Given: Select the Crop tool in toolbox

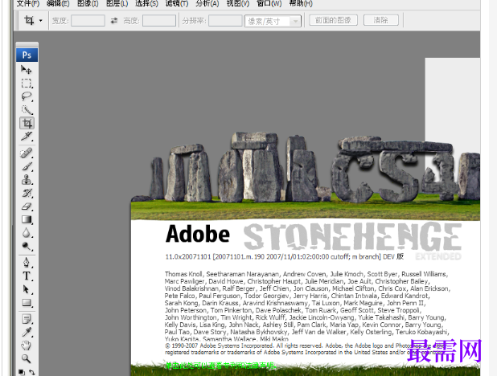Looking at the screenshot, I should (27, 123).
